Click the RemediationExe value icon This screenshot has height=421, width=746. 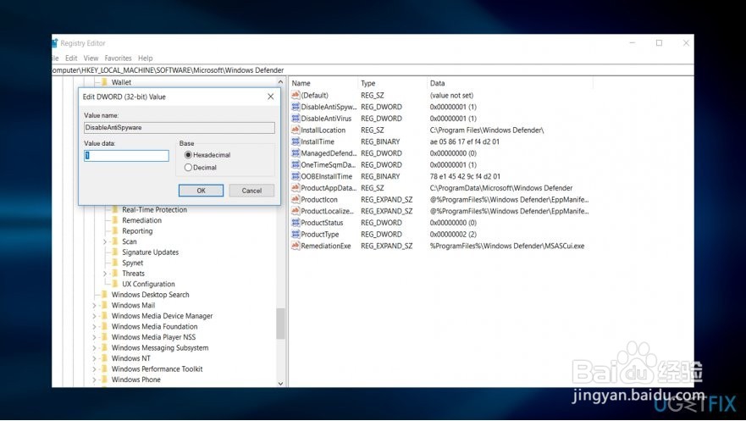pos(296,246)
